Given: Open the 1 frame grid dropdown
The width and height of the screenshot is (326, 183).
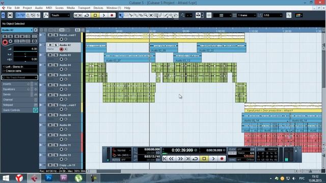Looking at the screenshot, I should click(247, 15).
